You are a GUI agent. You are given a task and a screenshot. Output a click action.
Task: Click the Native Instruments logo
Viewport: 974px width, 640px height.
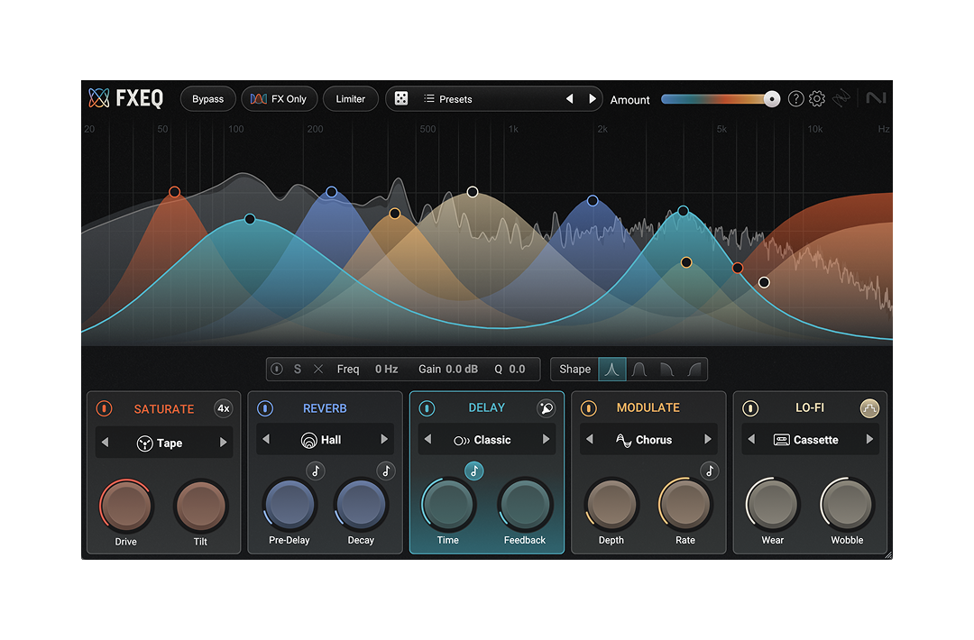876,97
